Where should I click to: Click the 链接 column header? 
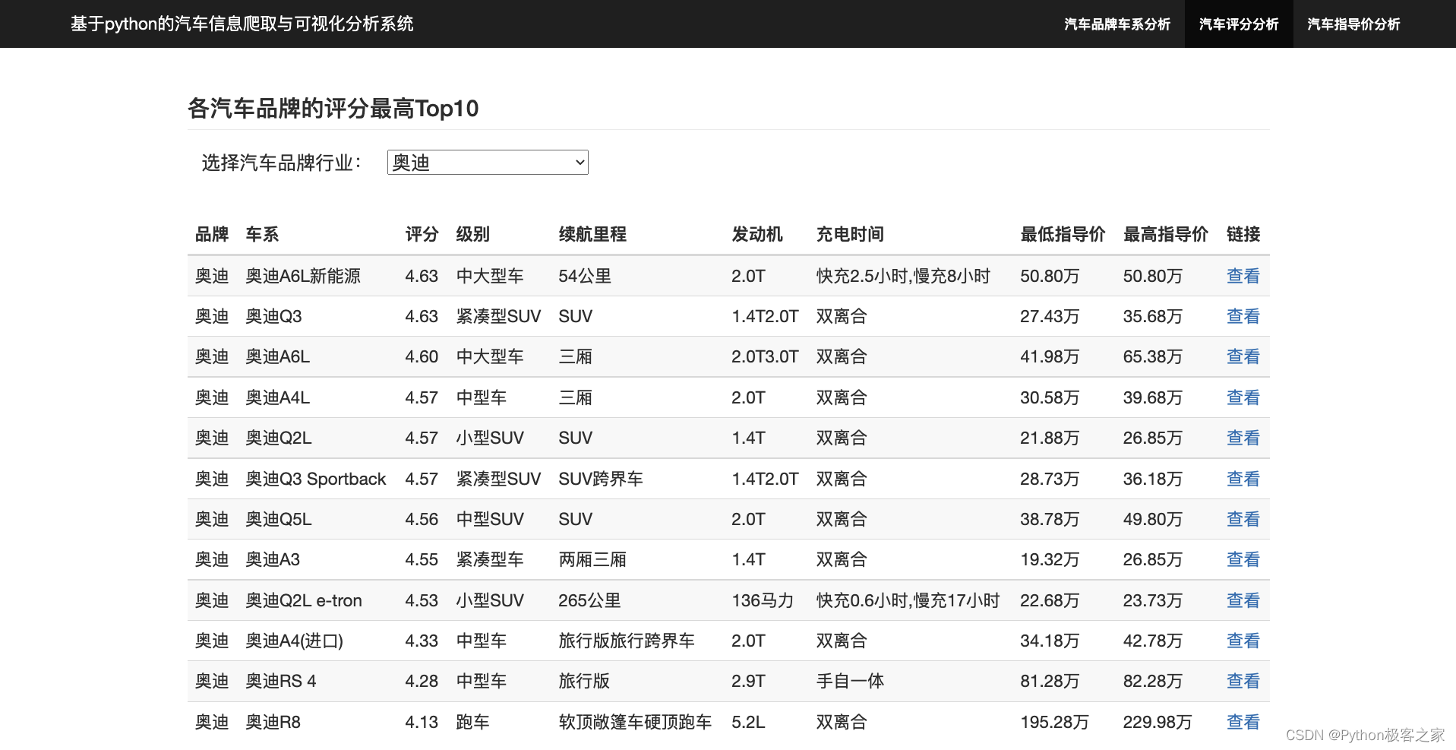click(x=1243, y=234)
